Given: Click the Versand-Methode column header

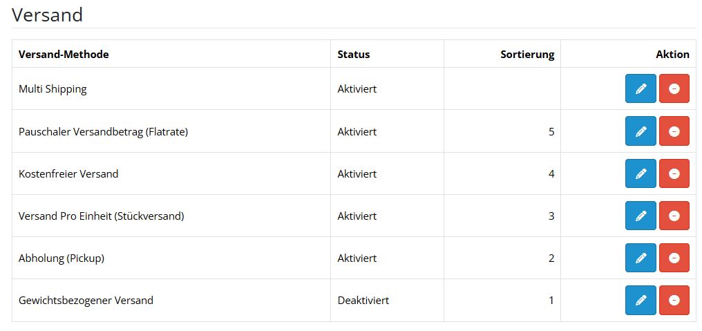Looking at the screenshot, I should click(64, 54).
